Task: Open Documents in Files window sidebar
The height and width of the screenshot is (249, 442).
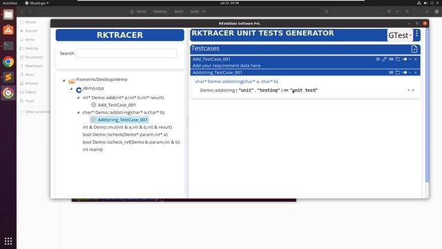Action: (34, 57)
